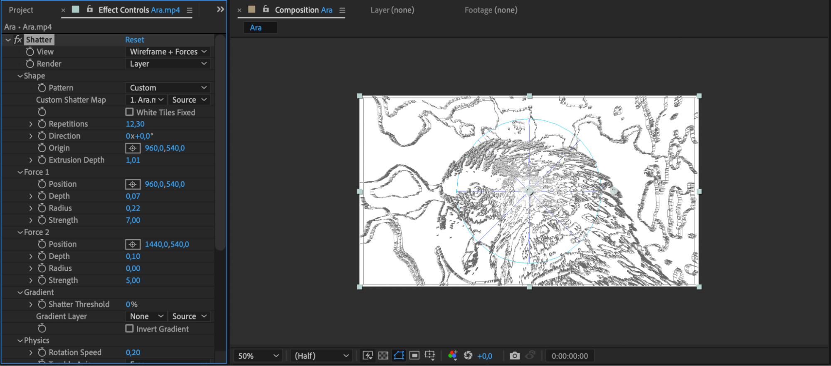831x366 pixels.
Task: Click the Force 1 Position crosshair button
Action: click(x=133, y=184)
